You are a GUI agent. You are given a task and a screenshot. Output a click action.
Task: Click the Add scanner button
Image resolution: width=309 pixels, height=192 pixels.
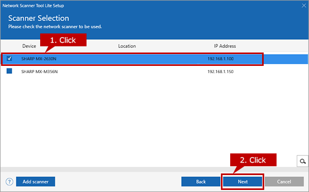(x=36, y=182)
